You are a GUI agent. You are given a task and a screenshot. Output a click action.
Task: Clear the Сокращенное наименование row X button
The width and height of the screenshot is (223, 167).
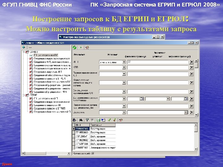coord(192,92)
